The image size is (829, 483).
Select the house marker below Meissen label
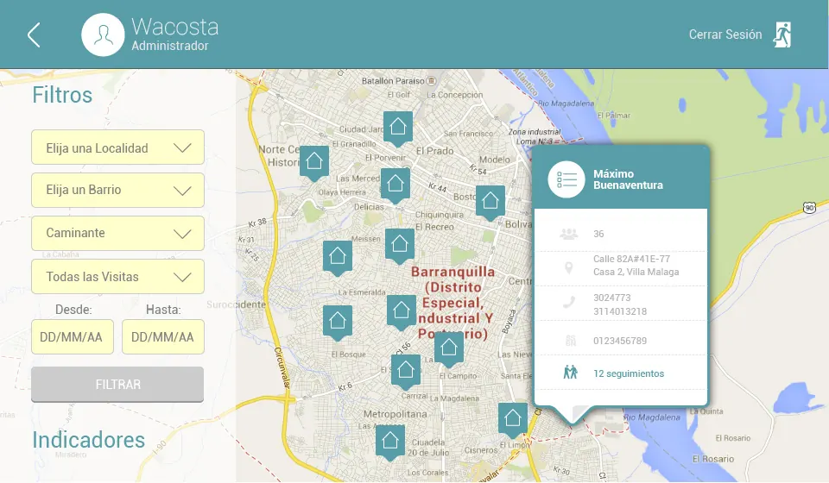point(400,246)
